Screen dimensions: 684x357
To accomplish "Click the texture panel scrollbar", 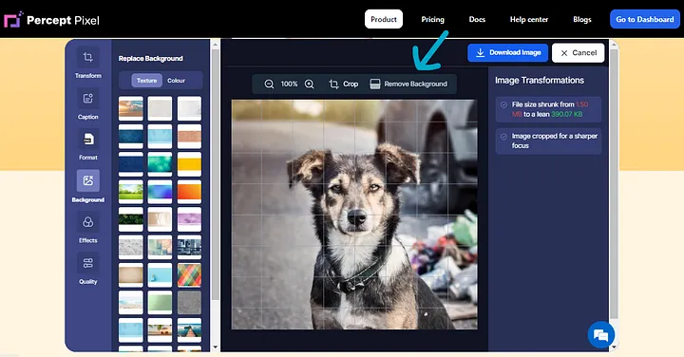I will tap(215, 175).
